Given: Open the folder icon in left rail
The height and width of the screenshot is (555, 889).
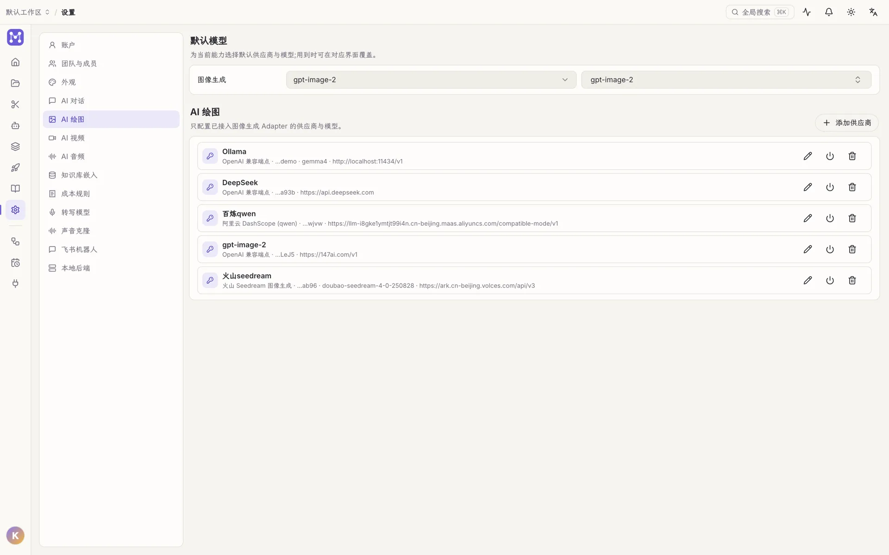Looking at the screenshot, I should tap(15, 83).
